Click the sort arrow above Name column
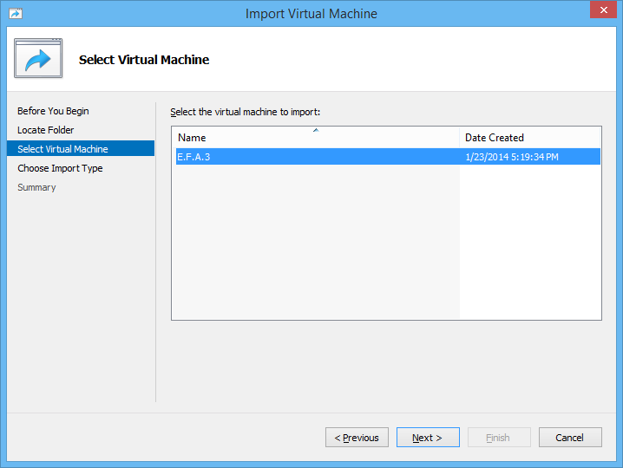 click(316, 130)
